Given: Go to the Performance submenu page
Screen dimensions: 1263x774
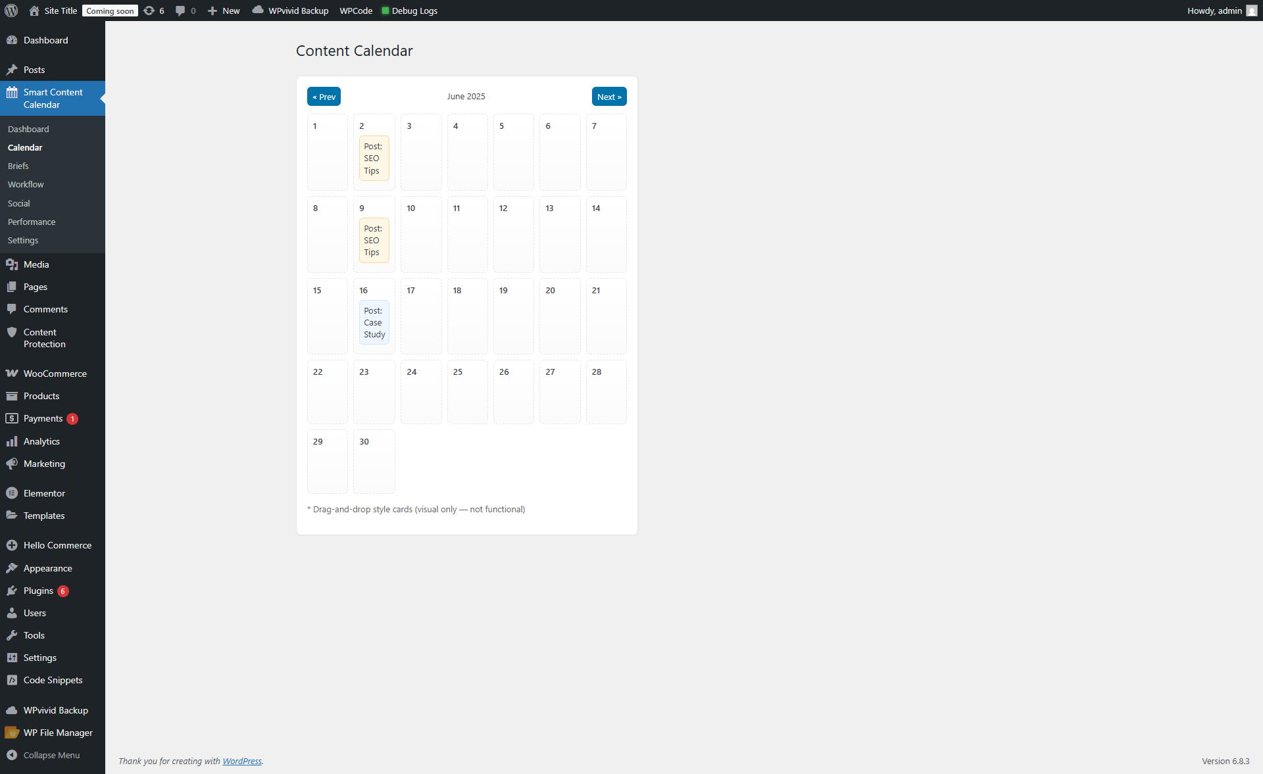Looking at the screenshot, I should click(x=32, y=222).
